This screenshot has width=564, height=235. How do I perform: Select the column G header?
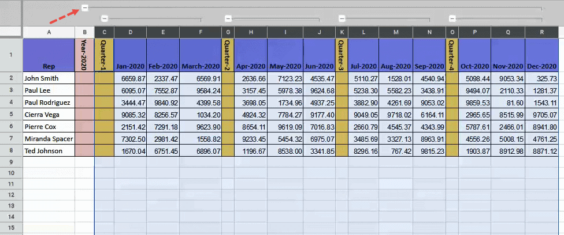click(x=228, y=32)
